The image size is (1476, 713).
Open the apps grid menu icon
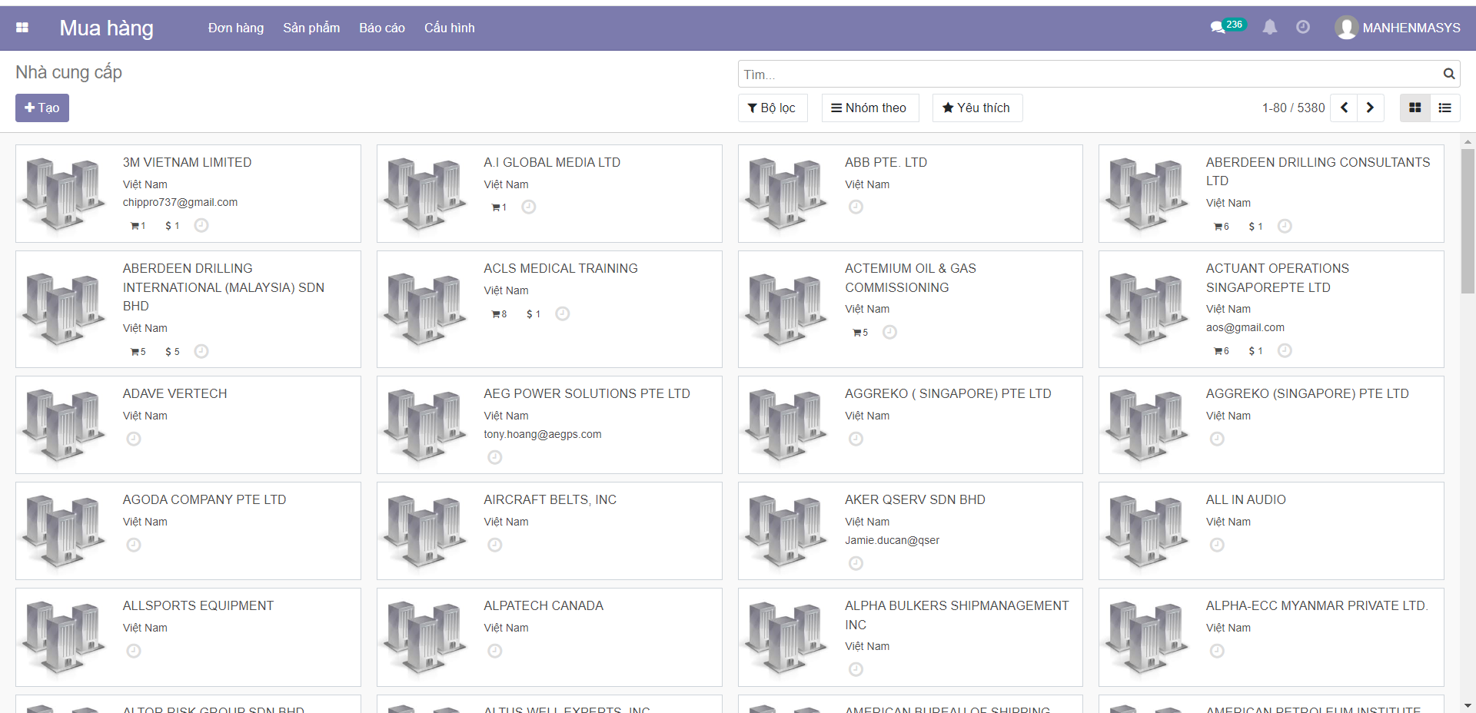click(22, 28)
